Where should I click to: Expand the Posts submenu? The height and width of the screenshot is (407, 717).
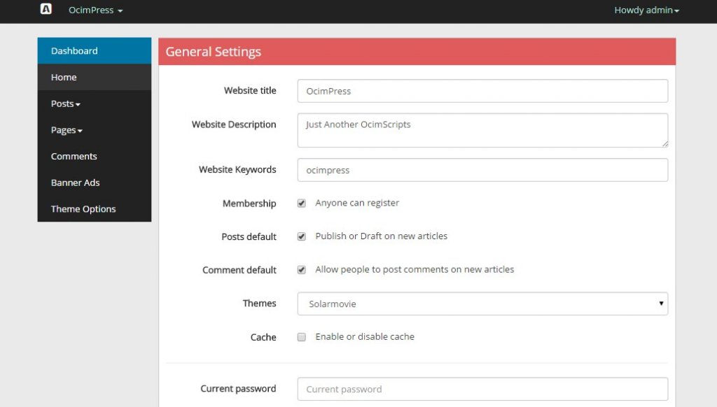coord(95,103)
